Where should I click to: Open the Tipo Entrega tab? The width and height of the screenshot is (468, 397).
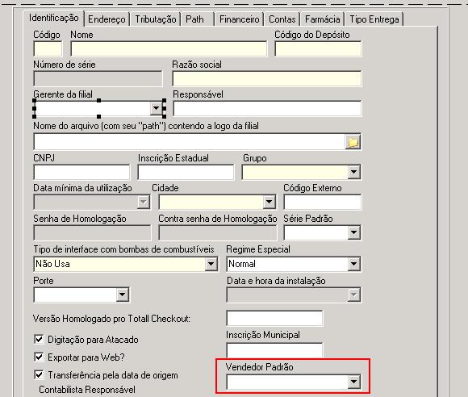coord(374,19)
